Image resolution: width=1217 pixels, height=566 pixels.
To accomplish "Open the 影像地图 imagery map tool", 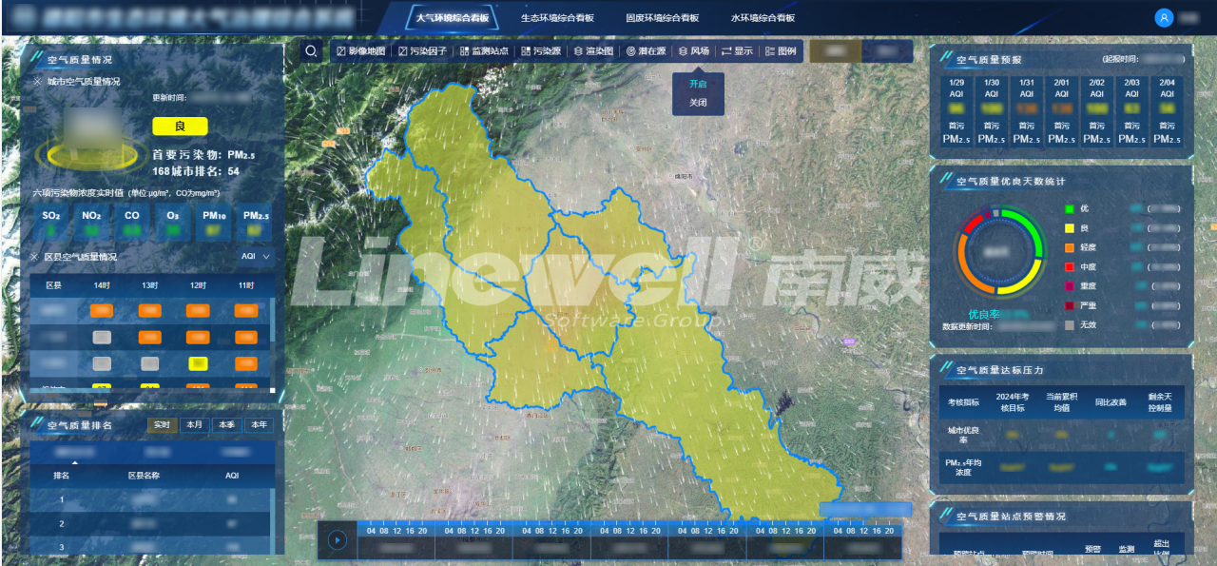I will pyautogui.click(x=361, y=51).
